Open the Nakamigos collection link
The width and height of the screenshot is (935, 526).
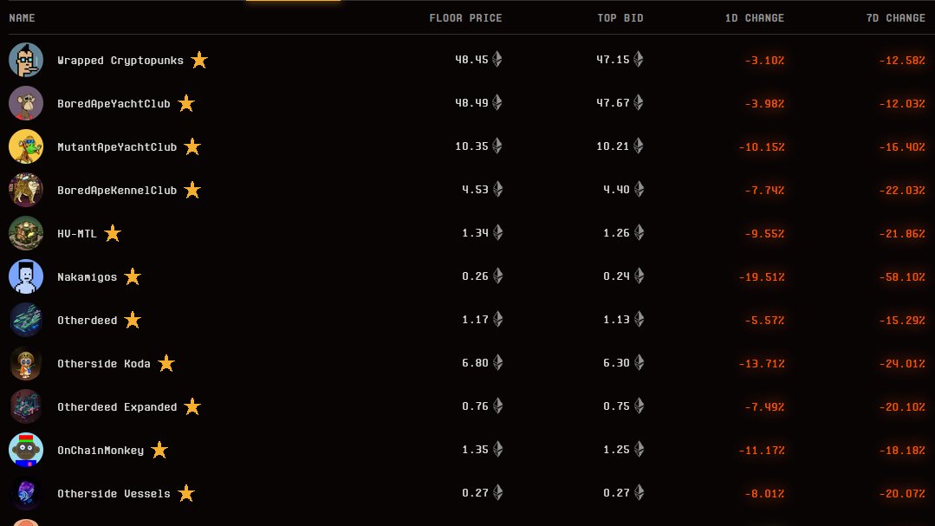[87, 276]
